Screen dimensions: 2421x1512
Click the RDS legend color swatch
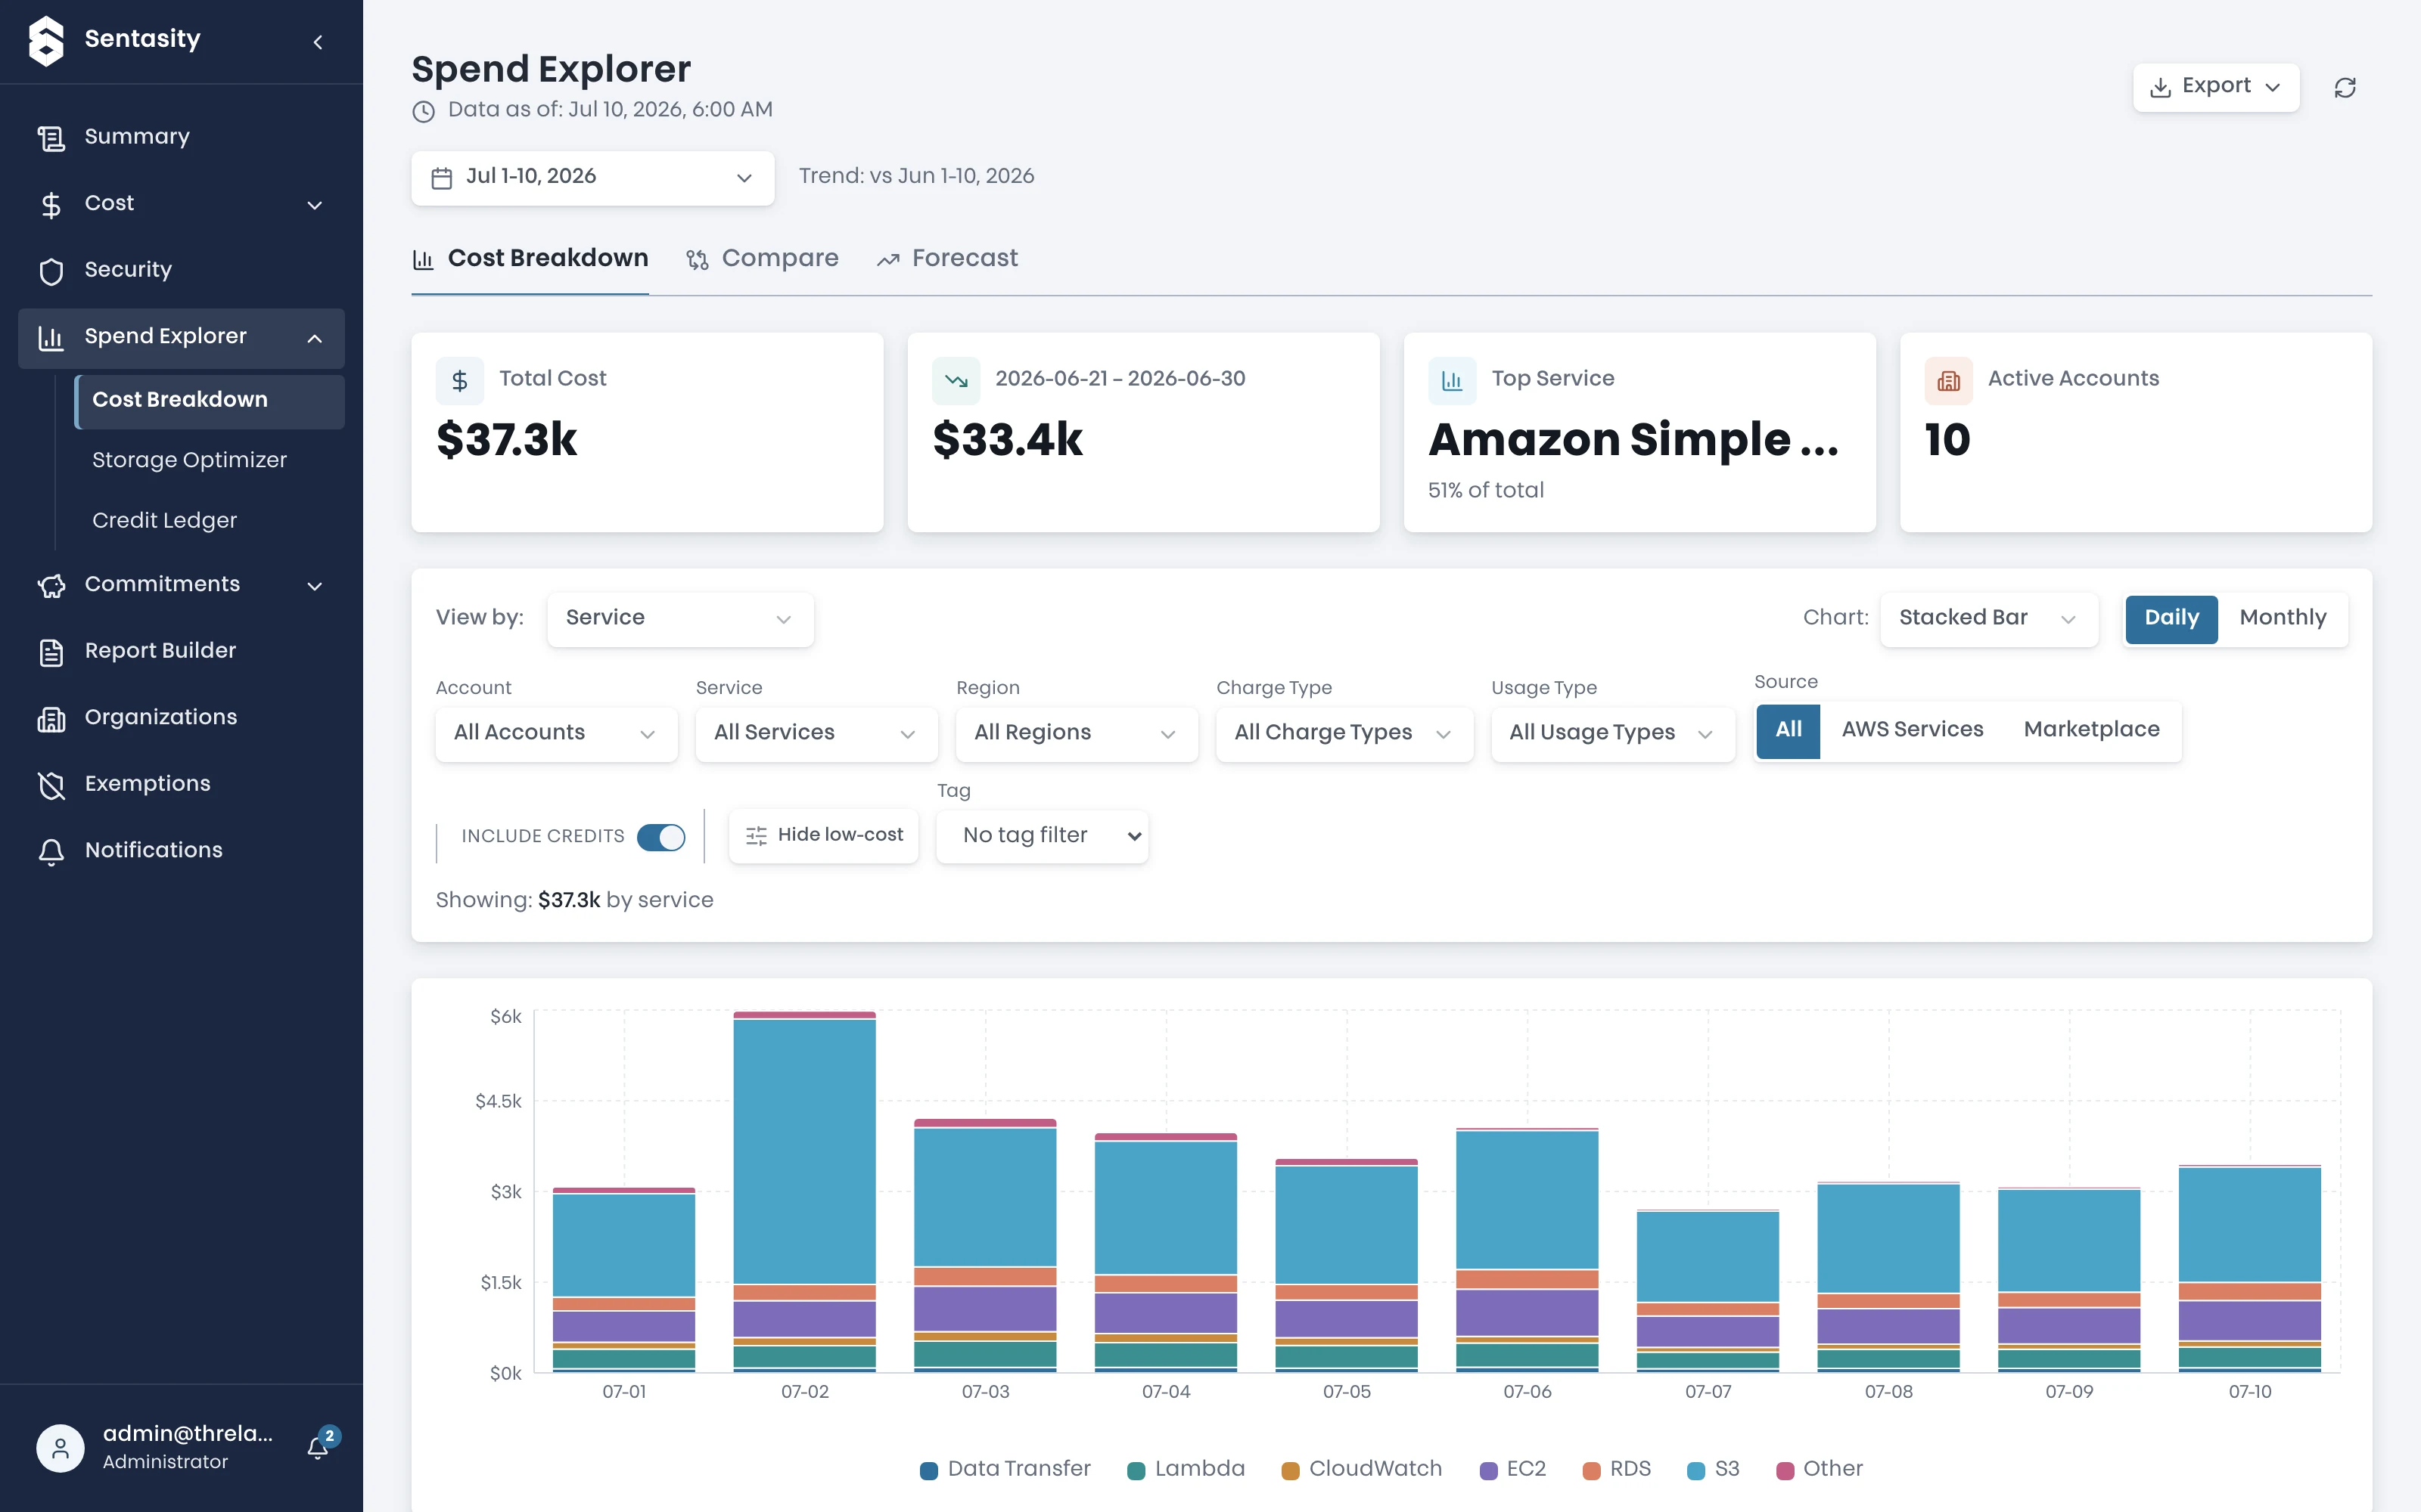(x=1592, y=1471)
